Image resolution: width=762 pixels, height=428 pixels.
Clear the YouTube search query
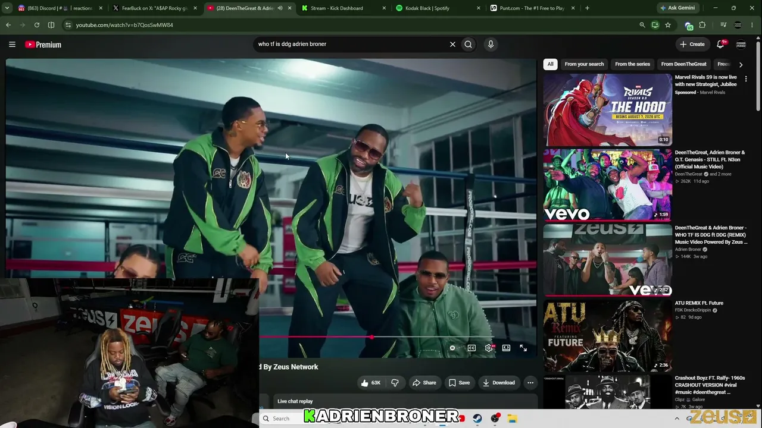click(x=452, y=44)
